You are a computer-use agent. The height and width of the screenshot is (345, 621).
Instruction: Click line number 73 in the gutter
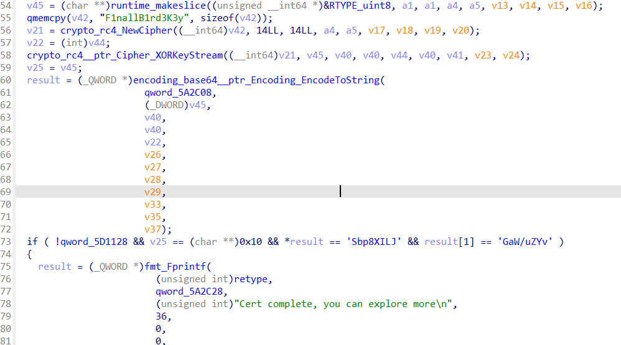click(6, 242)
